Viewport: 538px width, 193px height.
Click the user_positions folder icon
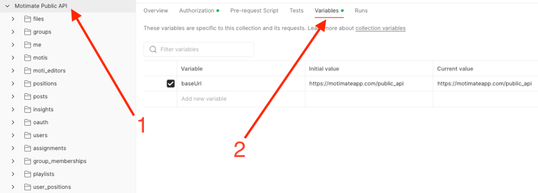(28, 187)
